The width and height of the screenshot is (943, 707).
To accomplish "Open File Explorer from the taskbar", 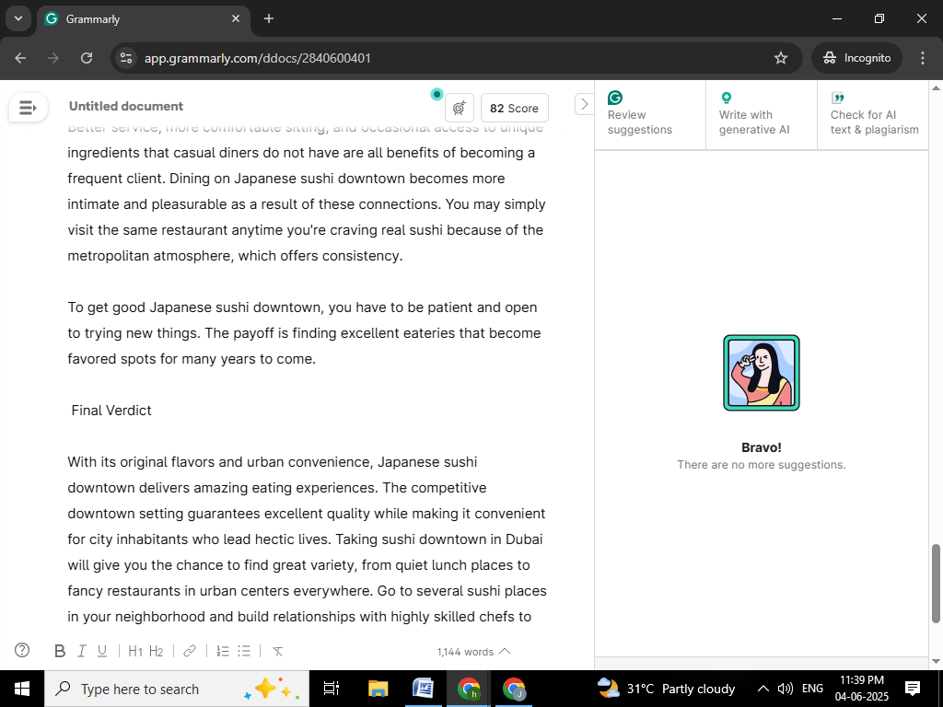I will (378, 689).
